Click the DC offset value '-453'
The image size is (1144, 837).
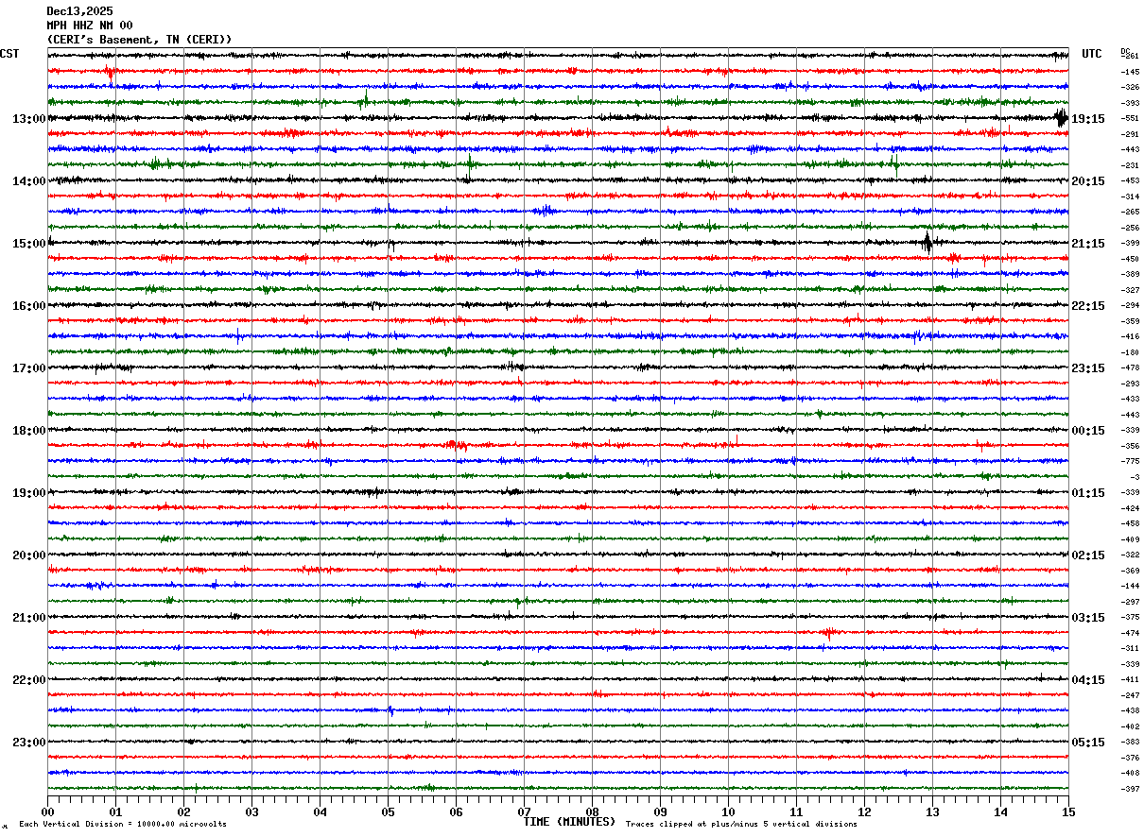point(1130,181)
